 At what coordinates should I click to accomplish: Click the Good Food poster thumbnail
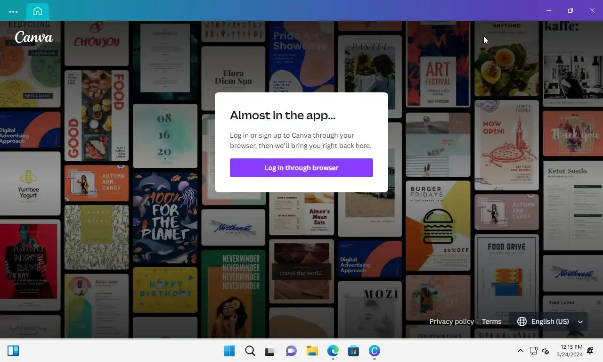tap(97, 116)
